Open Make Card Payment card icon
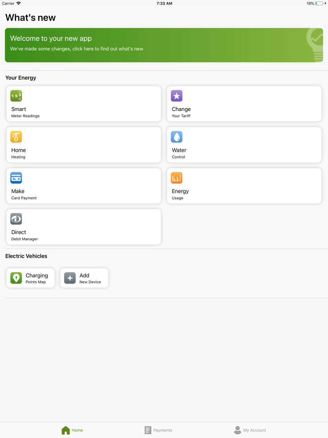Viewport: 328px width, 438px height. pyautogui.click(x=16, y=178)
